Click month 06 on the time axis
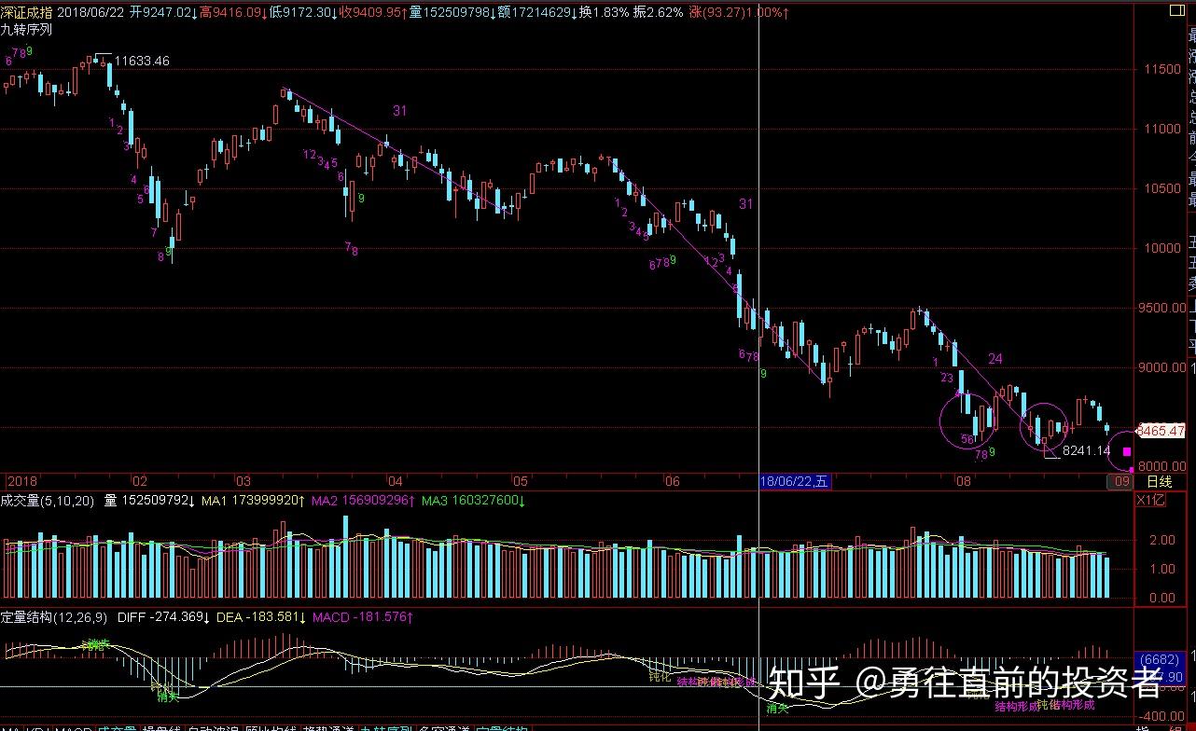1196x731 pixels. 672,481
